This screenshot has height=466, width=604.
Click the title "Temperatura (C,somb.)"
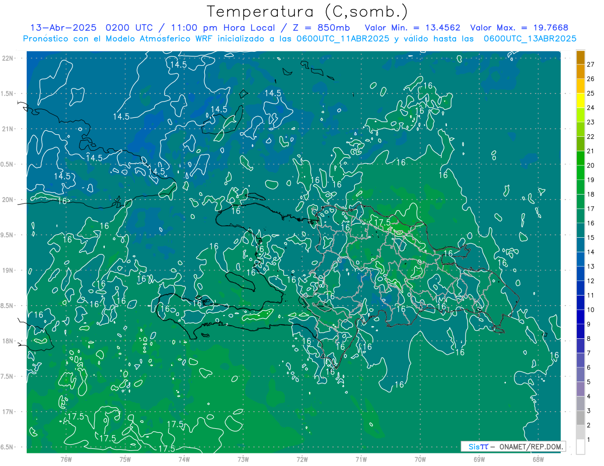(308, 12)
